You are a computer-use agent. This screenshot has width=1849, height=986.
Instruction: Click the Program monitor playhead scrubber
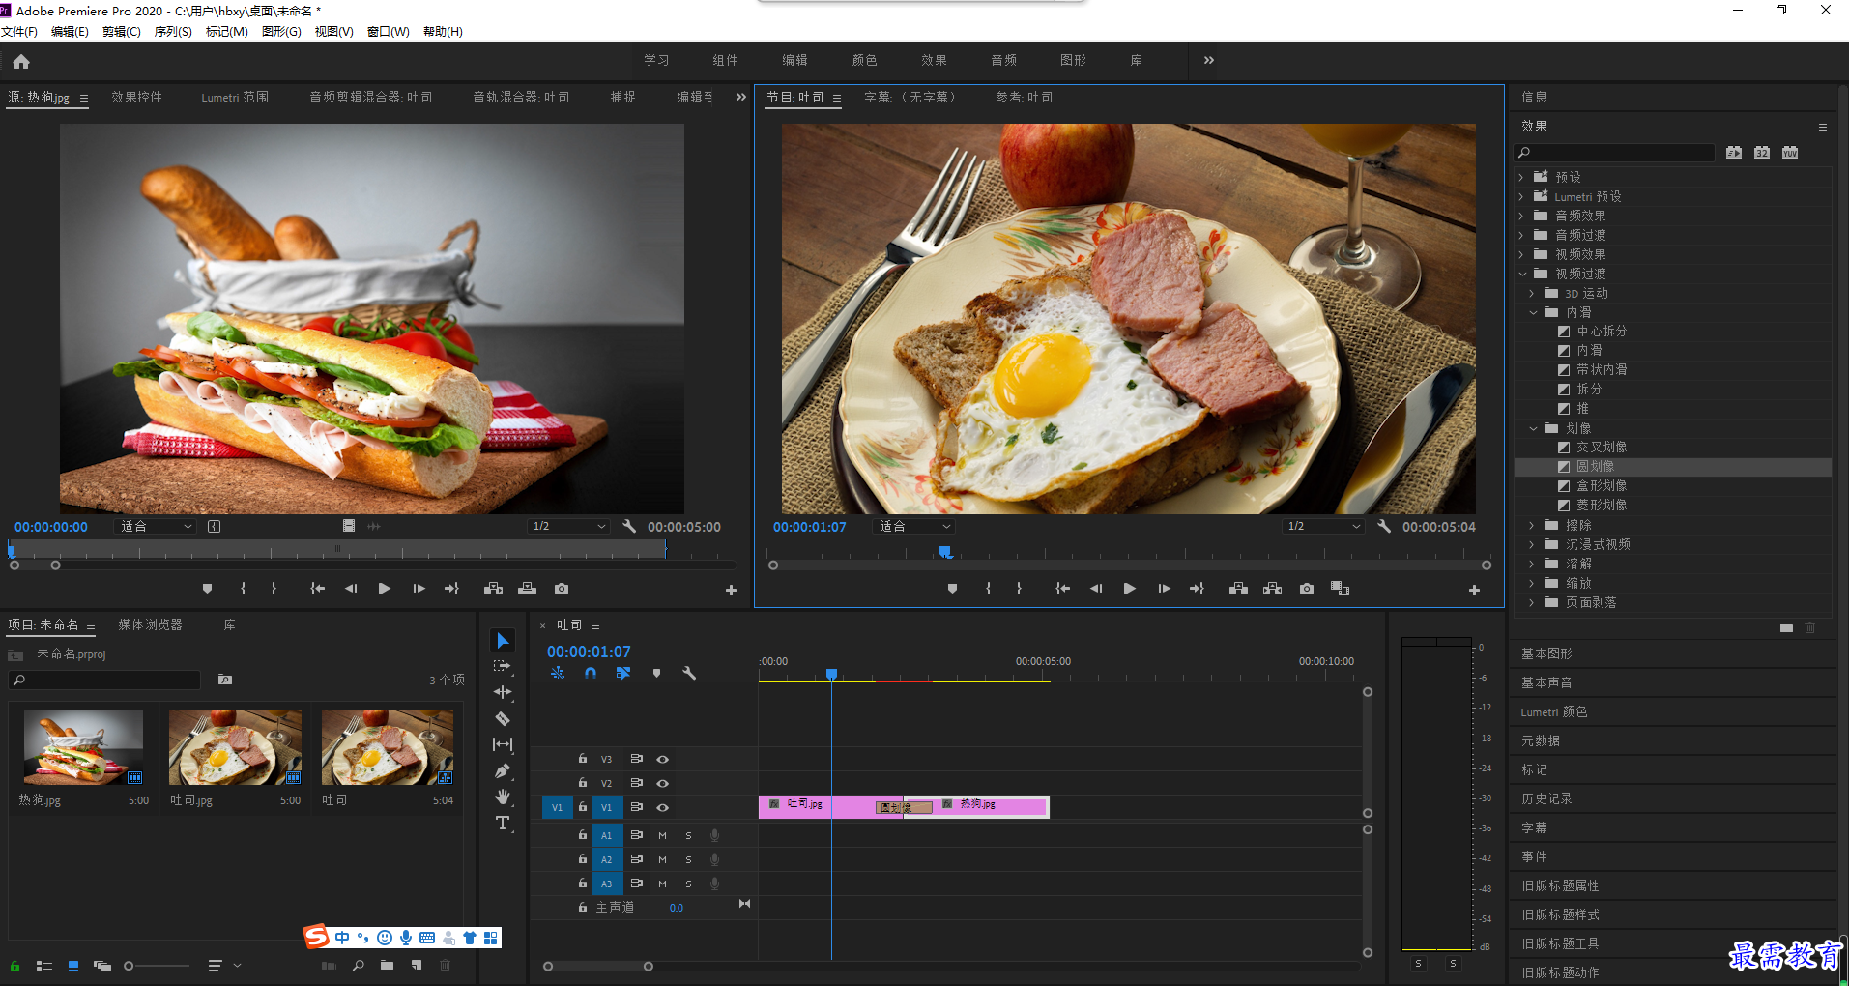point(945,552)
